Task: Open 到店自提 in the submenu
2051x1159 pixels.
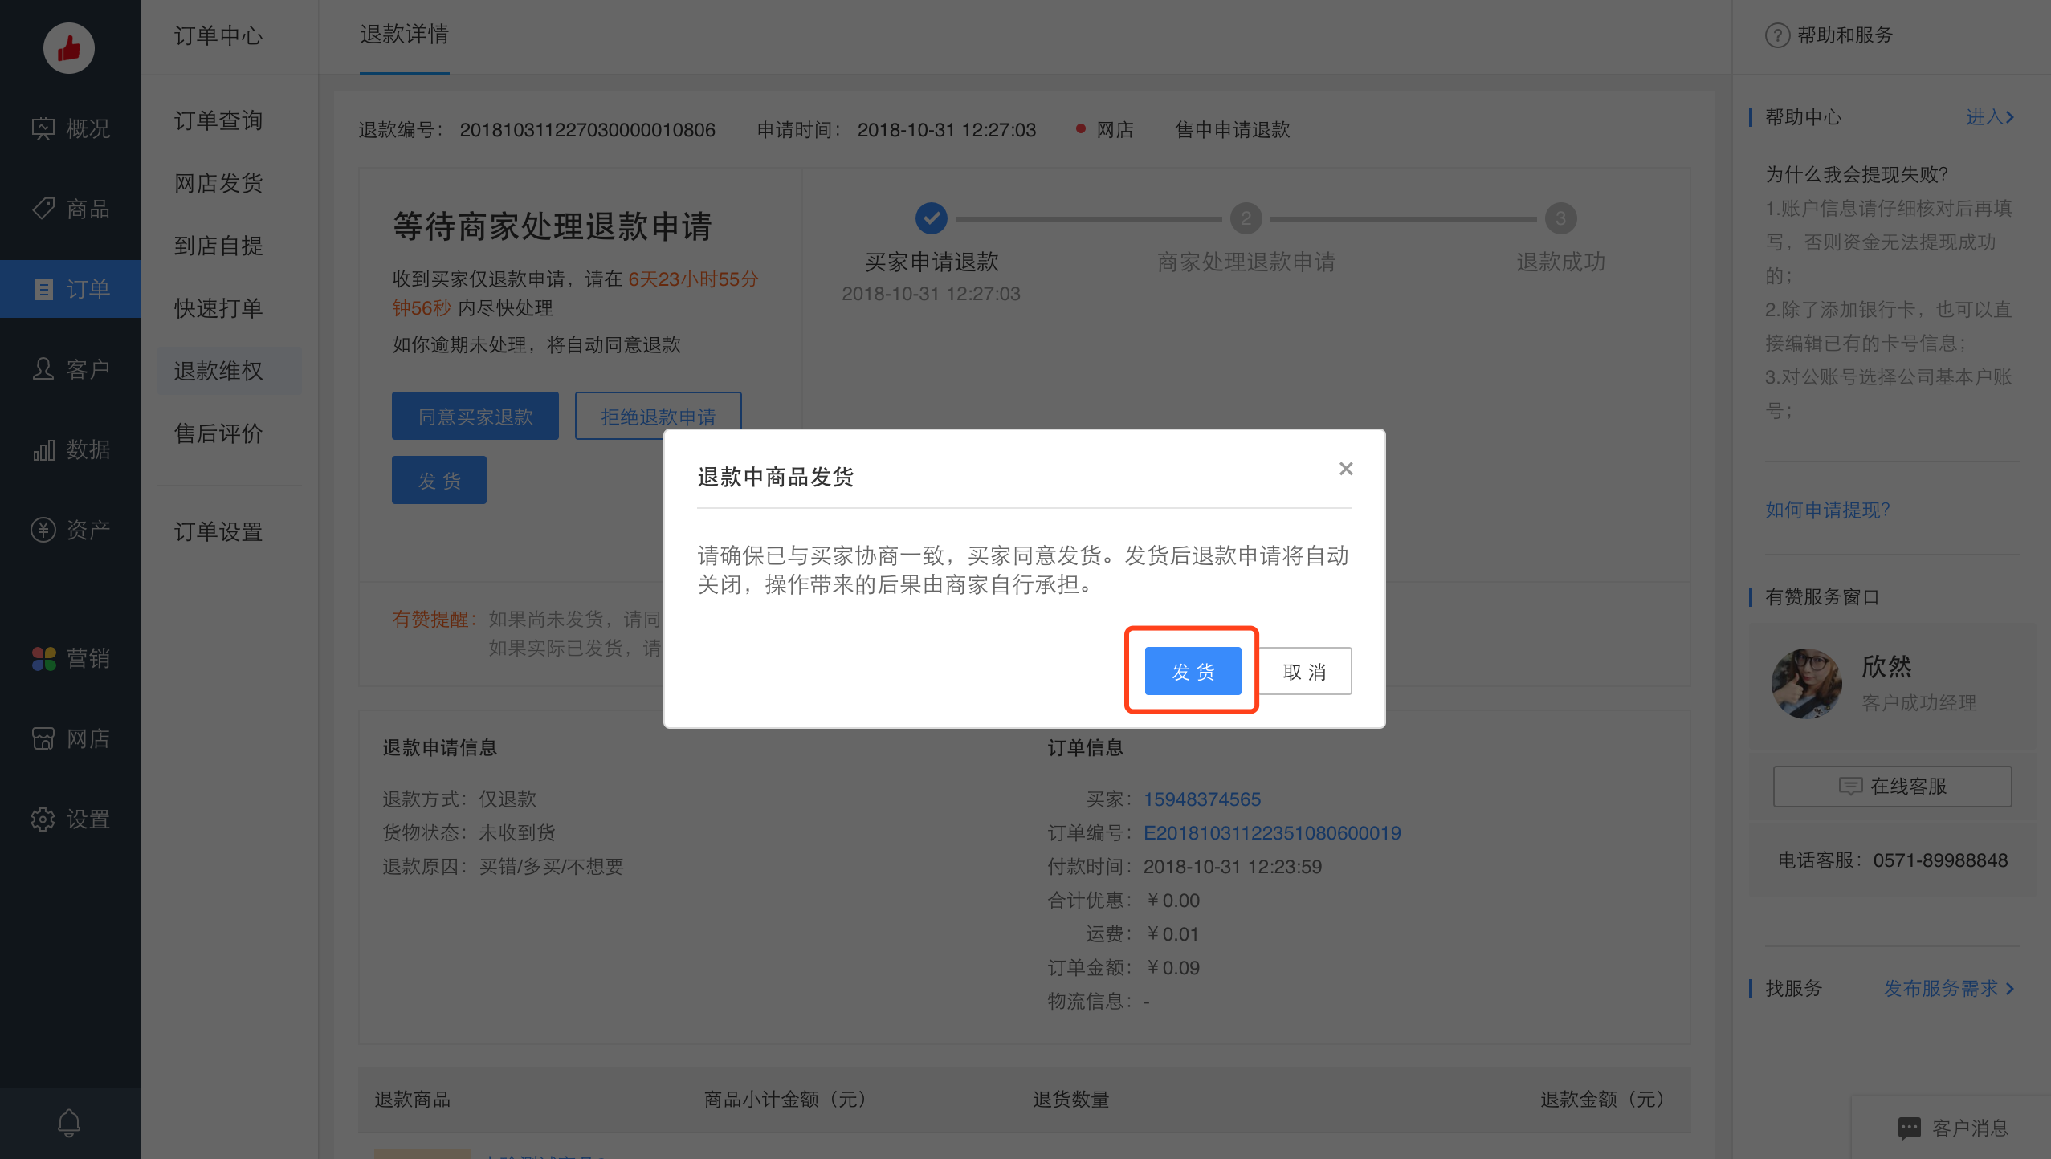Action: point(218,246)
